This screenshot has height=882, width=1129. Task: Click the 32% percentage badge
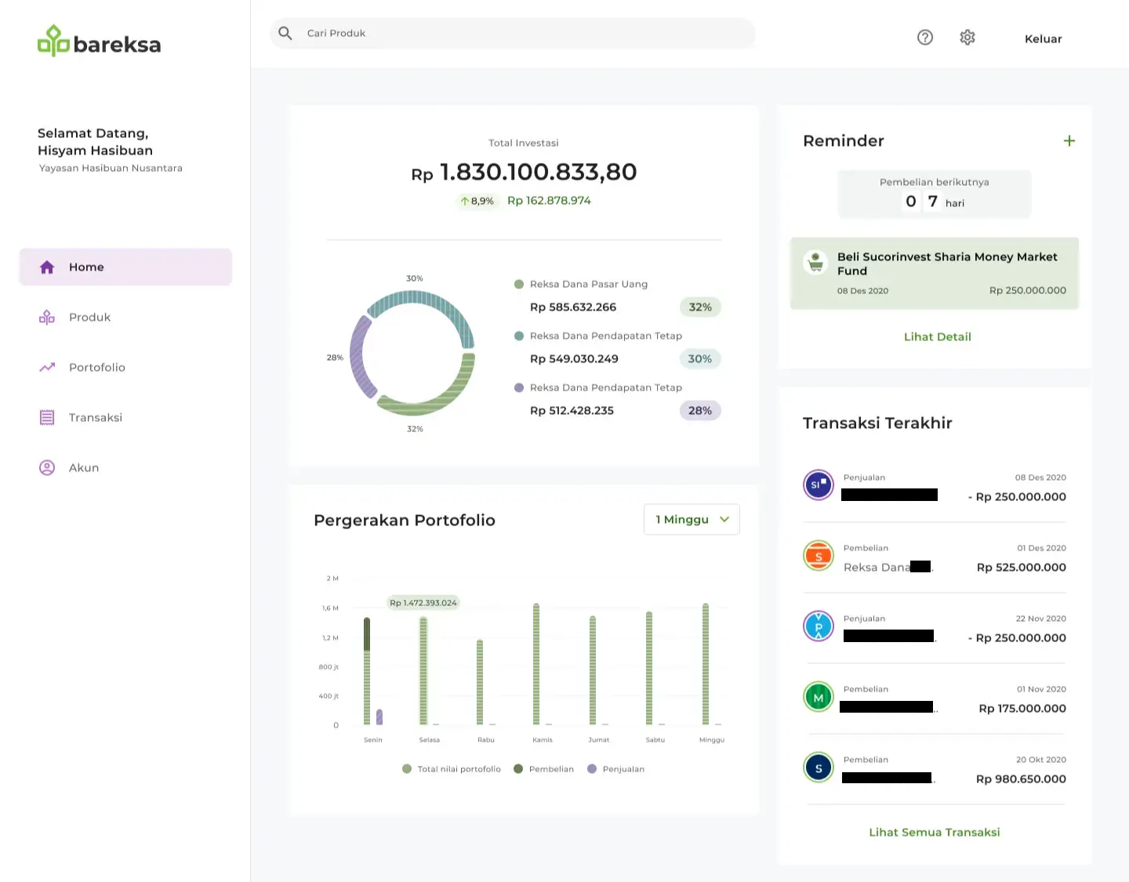(x=700, y=307)
